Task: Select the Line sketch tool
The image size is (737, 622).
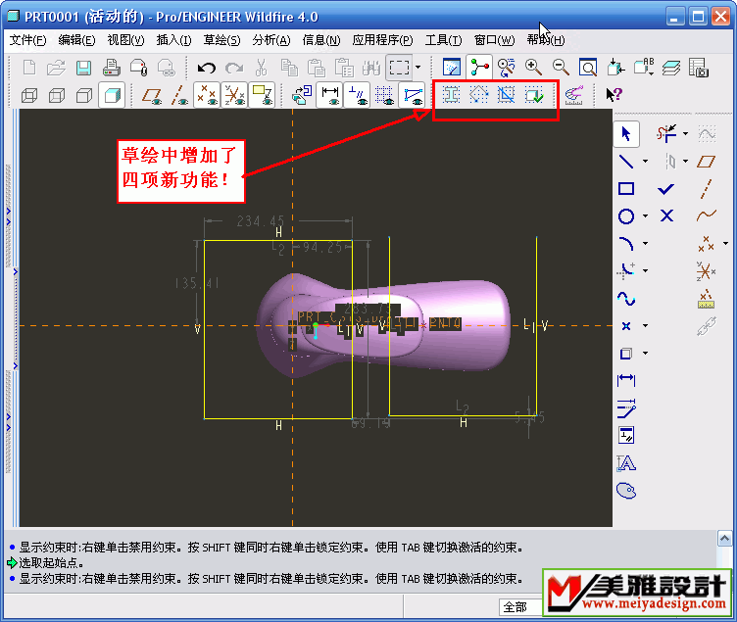Action: click(x=626, y=162)
